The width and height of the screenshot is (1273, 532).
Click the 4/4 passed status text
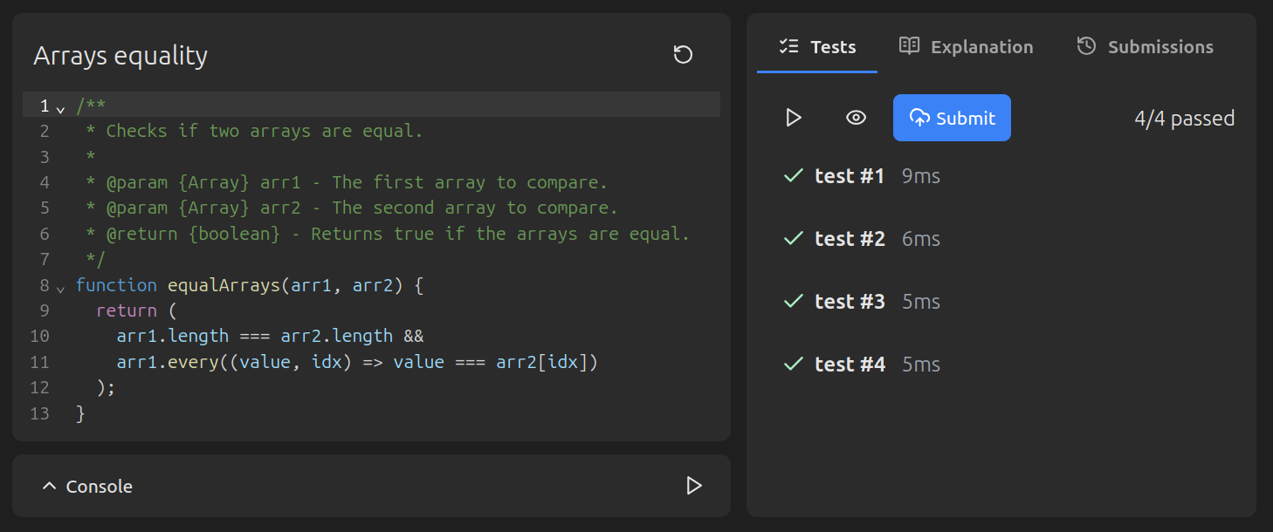click(1184, 119)
